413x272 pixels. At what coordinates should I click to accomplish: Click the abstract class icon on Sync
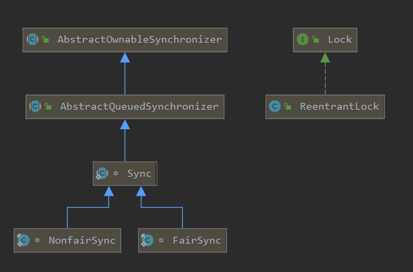(x=102, y=174)
